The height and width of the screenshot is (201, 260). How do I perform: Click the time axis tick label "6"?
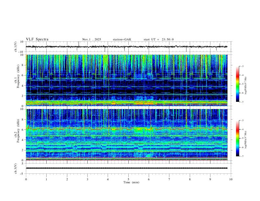click(149, 179)
